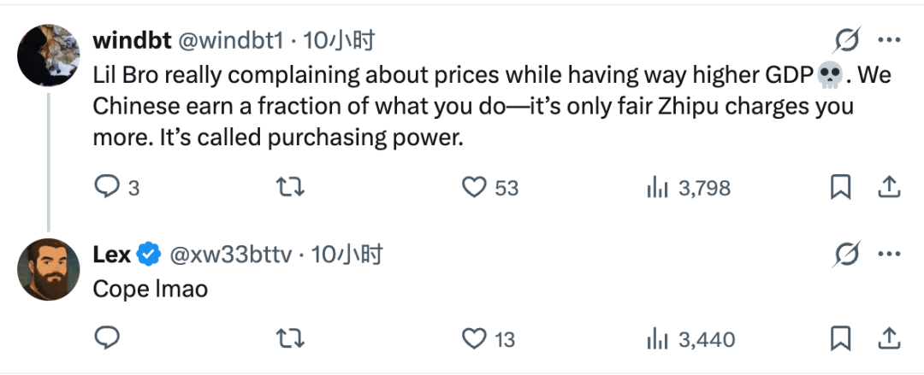Open more options menu on windbt's tweet

point(890,40)
